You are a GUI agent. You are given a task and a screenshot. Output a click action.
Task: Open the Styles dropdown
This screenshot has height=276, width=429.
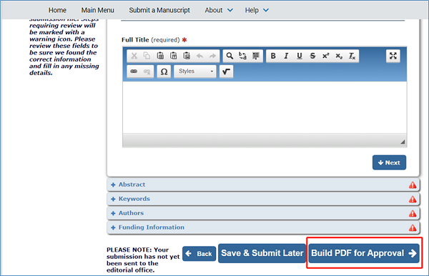(195, 72)
